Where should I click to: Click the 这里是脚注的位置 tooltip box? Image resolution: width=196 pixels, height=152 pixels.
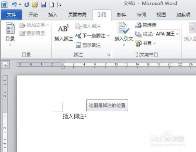point(107,105)
